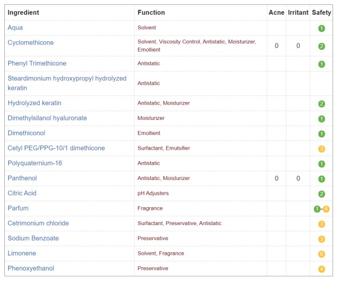Click the orange safety badge for Limonene
Viewport: 339px width, 282px height.
pyautogui.click(x=322, y=254)
